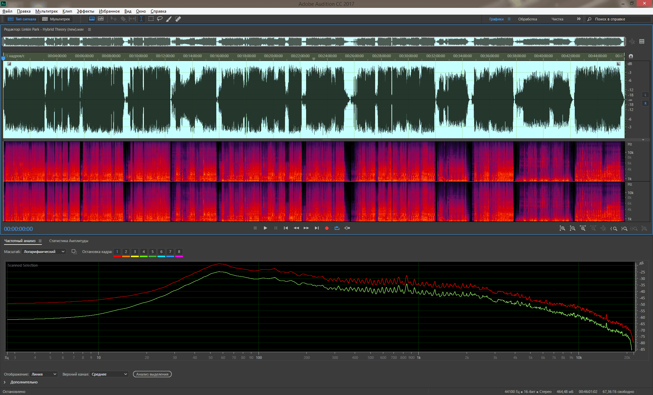Click Zoom In Time icon
The height and width of the screenshot is (395, 653).
[x=583, y=228]
